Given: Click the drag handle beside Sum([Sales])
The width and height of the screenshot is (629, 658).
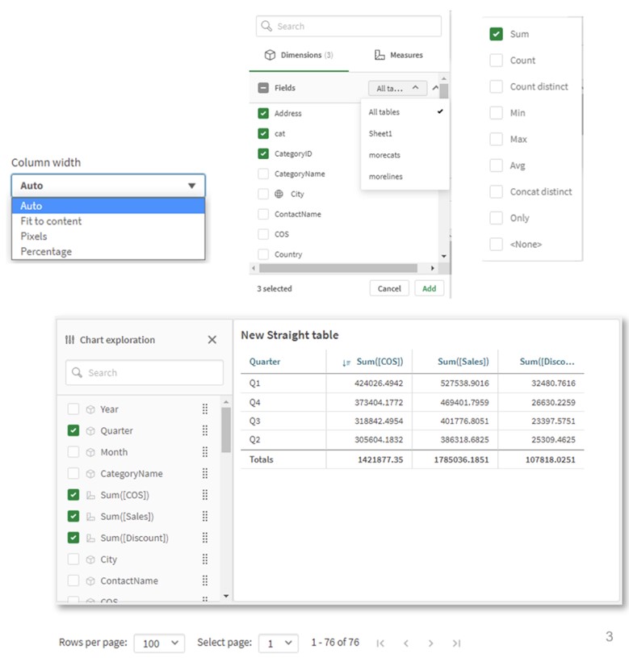Looking at the screenshot, I should tap(205, 516).
